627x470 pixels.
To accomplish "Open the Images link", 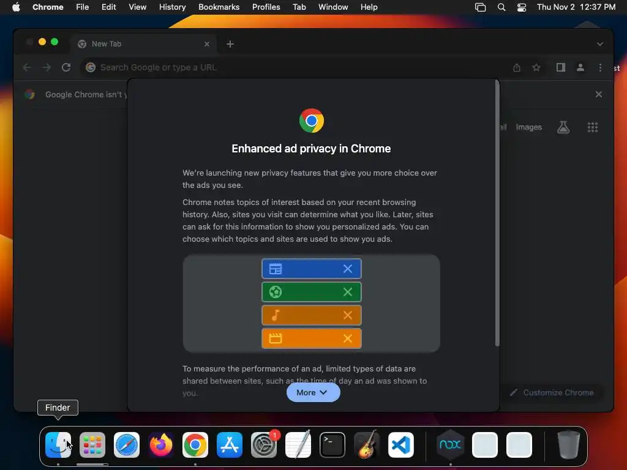I will [x=528, y=127].
